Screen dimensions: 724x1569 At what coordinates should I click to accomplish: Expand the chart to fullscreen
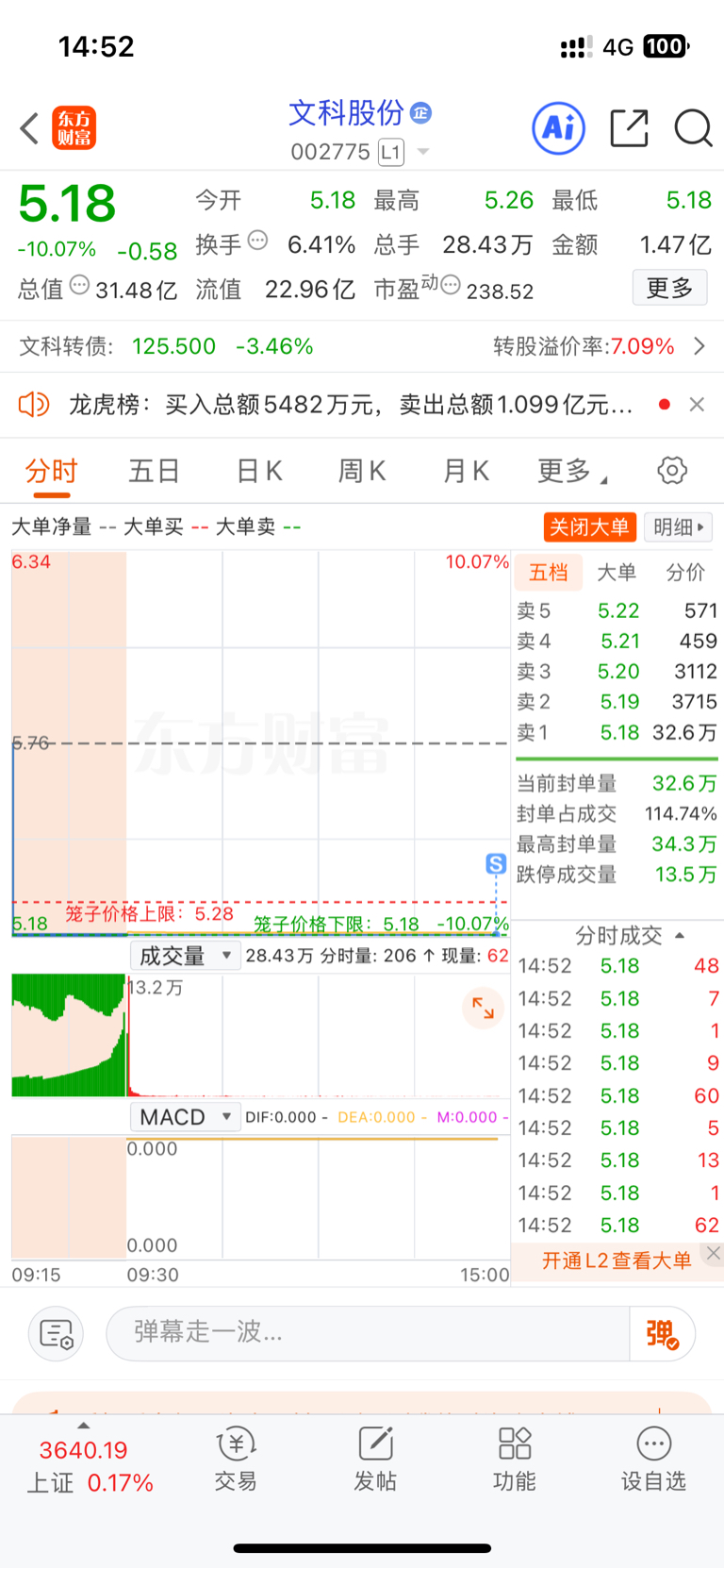483,1008
